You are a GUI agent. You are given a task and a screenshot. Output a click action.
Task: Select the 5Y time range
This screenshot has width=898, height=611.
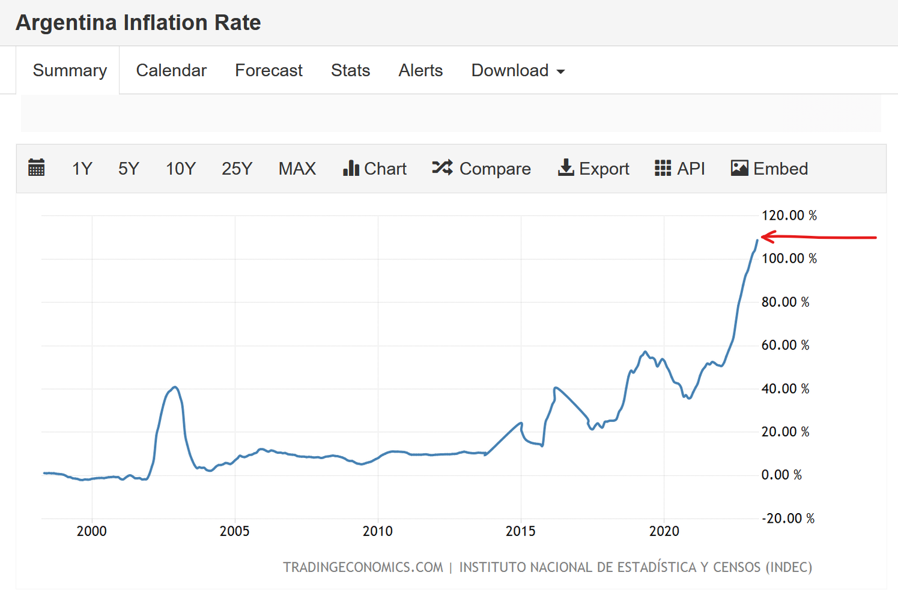(x=129, y=169)
